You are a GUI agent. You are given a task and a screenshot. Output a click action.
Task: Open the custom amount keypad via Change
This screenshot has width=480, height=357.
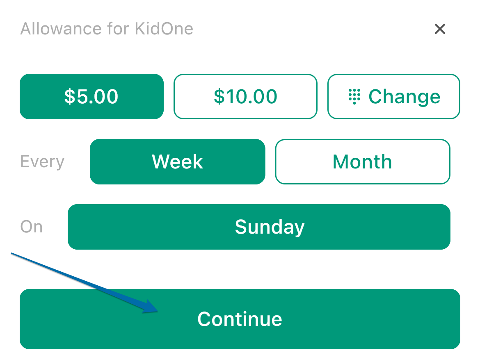pyautogui.click(x=394, y=96)
